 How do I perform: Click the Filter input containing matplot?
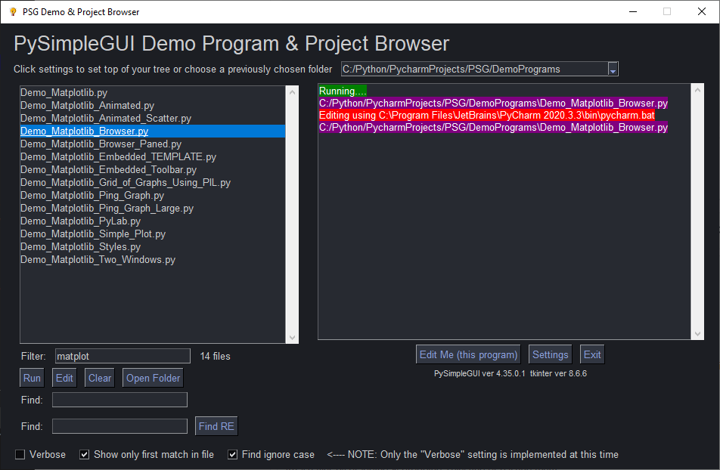point(122,355)
